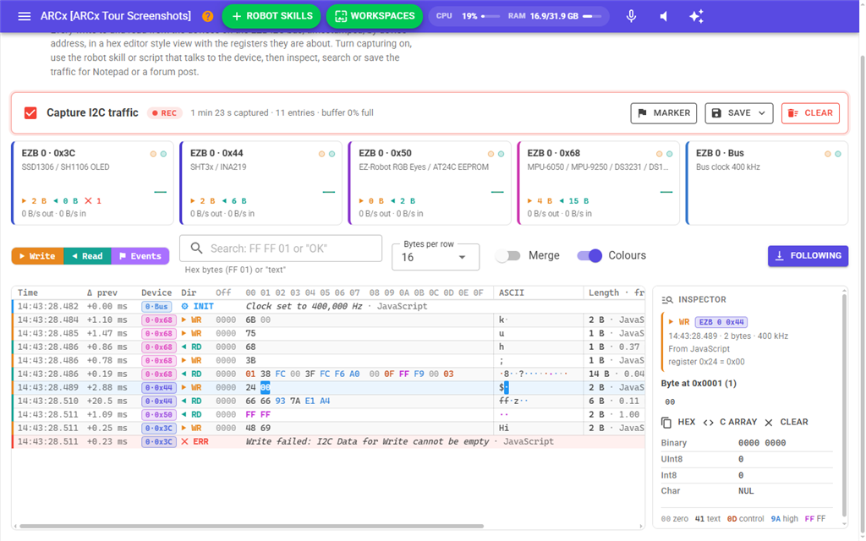866x541 pixels.
Task: Click the INIT gear icon in the log
Action: (185, 306)
